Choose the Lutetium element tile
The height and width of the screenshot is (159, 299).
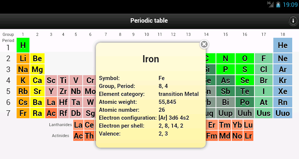point(248,125)
